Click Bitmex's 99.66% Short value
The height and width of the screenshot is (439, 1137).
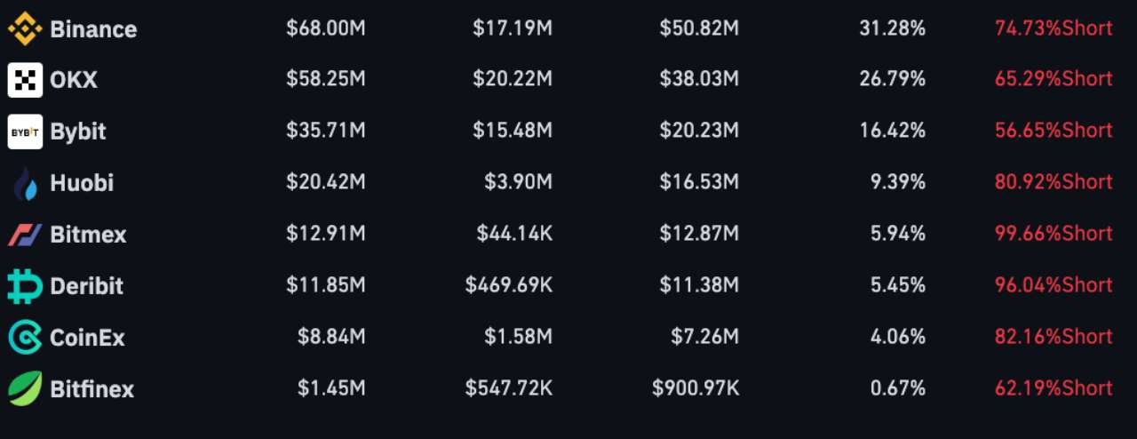(x=1054, y=234)
